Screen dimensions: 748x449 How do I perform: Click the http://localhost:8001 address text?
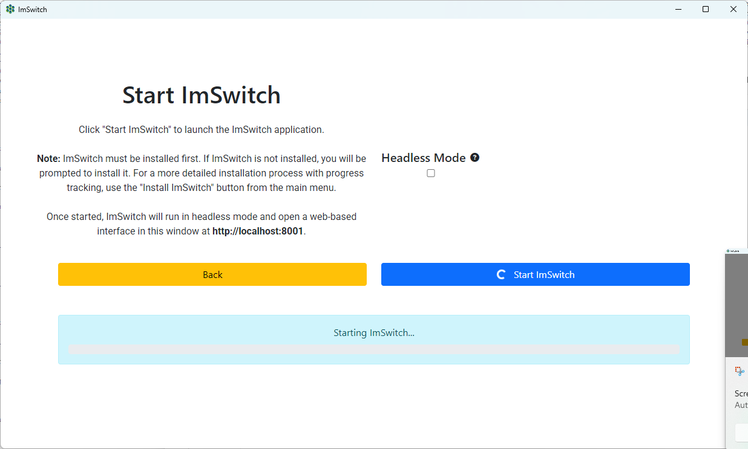click(x=258, y=231)
